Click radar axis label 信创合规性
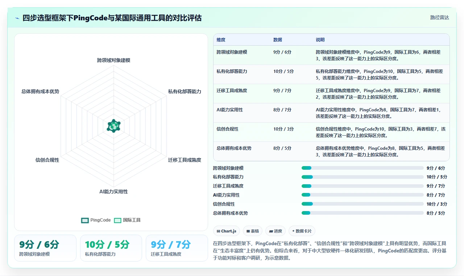Viewport: 464px width, 276px height. (47, 160)
